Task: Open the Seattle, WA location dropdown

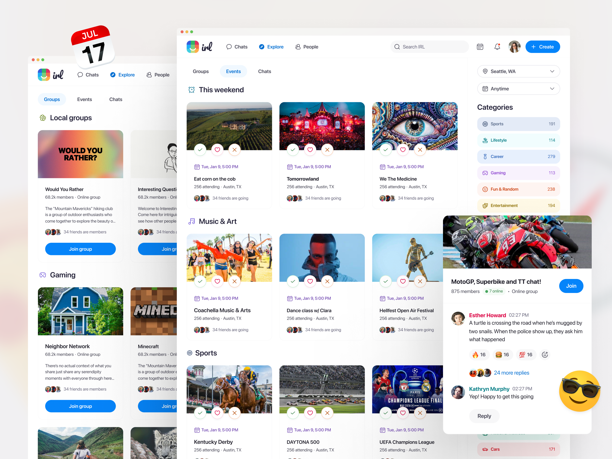Action: tap(518, 71)
